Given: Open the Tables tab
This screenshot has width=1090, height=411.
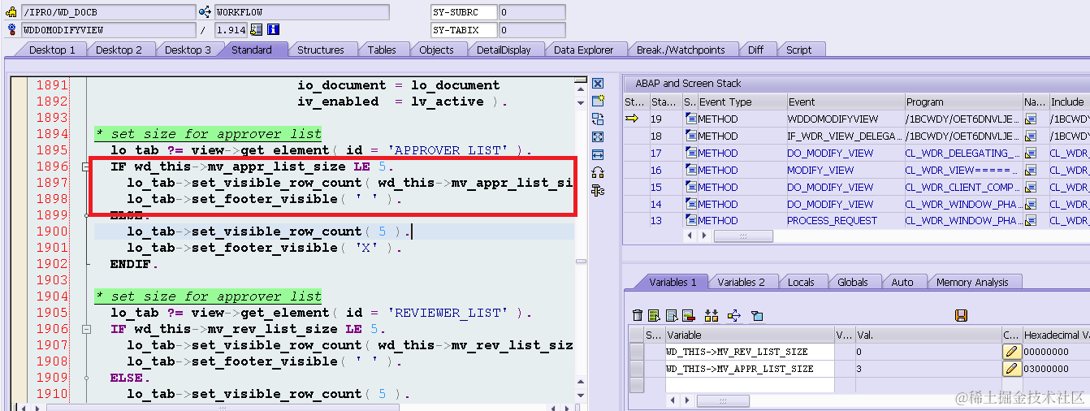Looking at the screenshot, I should click(382, 50).
